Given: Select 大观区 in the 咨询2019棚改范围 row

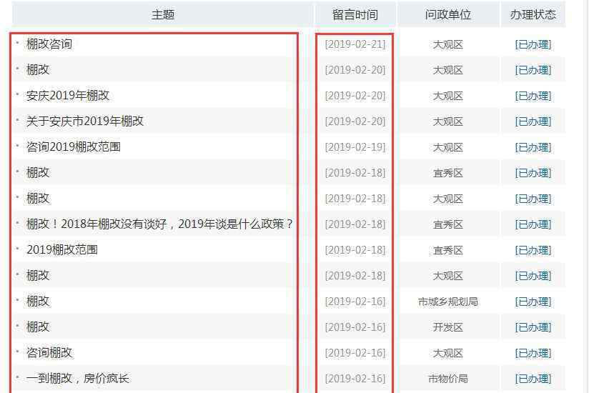Looking at the screenshot, I should coord(447,147).
